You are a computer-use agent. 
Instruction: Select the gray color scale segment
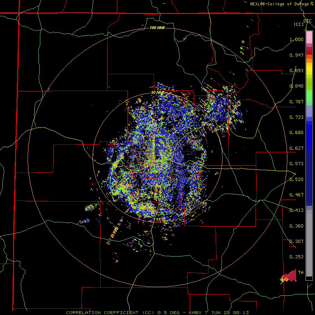click(x=309, y=243)
